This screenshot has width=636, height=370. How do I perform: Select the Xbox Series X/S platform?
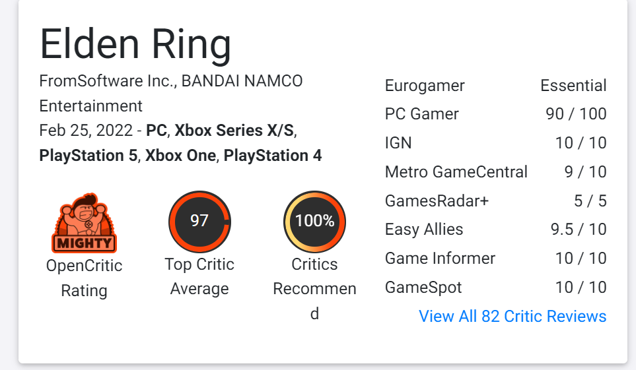234,131
